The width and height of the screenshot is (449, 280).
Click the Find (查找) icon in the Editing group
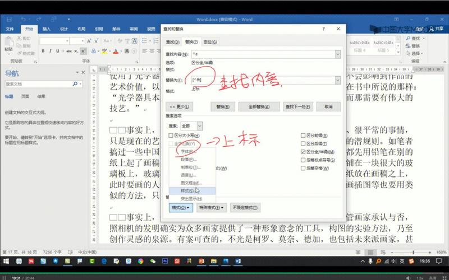pyautogui.click(x=408, y=38)
